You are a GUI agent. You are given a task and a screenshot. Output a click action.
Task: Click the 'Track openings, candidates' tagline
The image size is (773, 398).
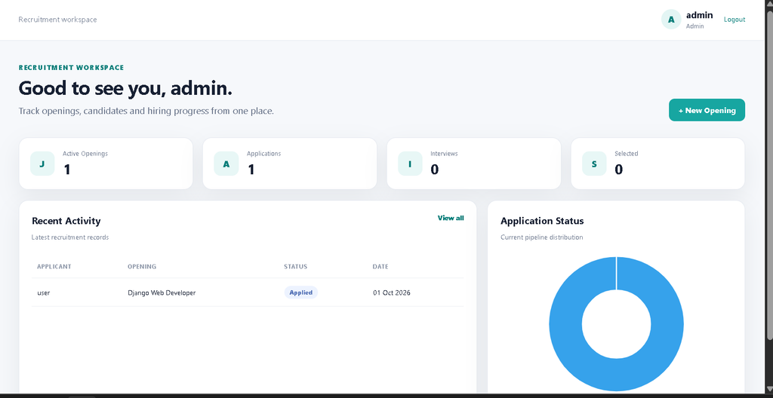point(146,111)
